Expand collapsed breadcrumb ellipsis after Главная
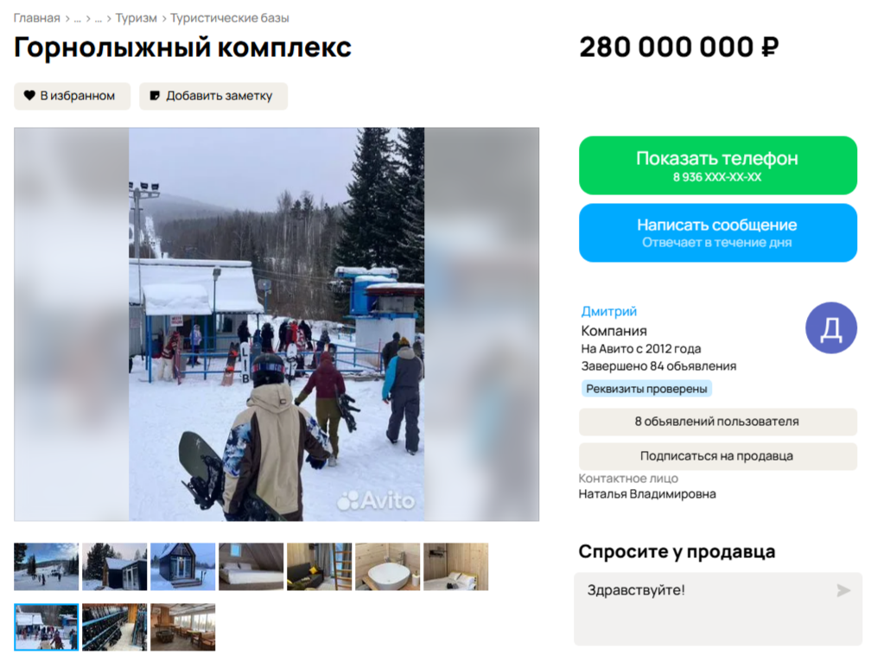 (x=77, y=18)
